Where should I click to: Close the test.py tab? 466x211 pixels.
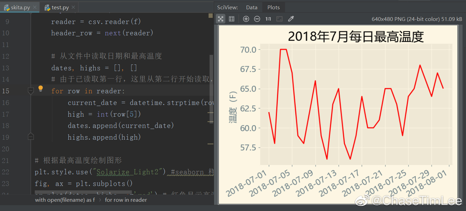click(74, 7)
